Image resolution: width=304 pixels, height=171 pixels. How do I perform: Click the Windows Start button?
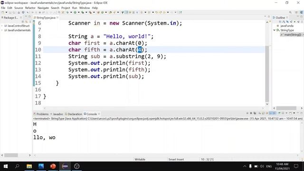6,166
